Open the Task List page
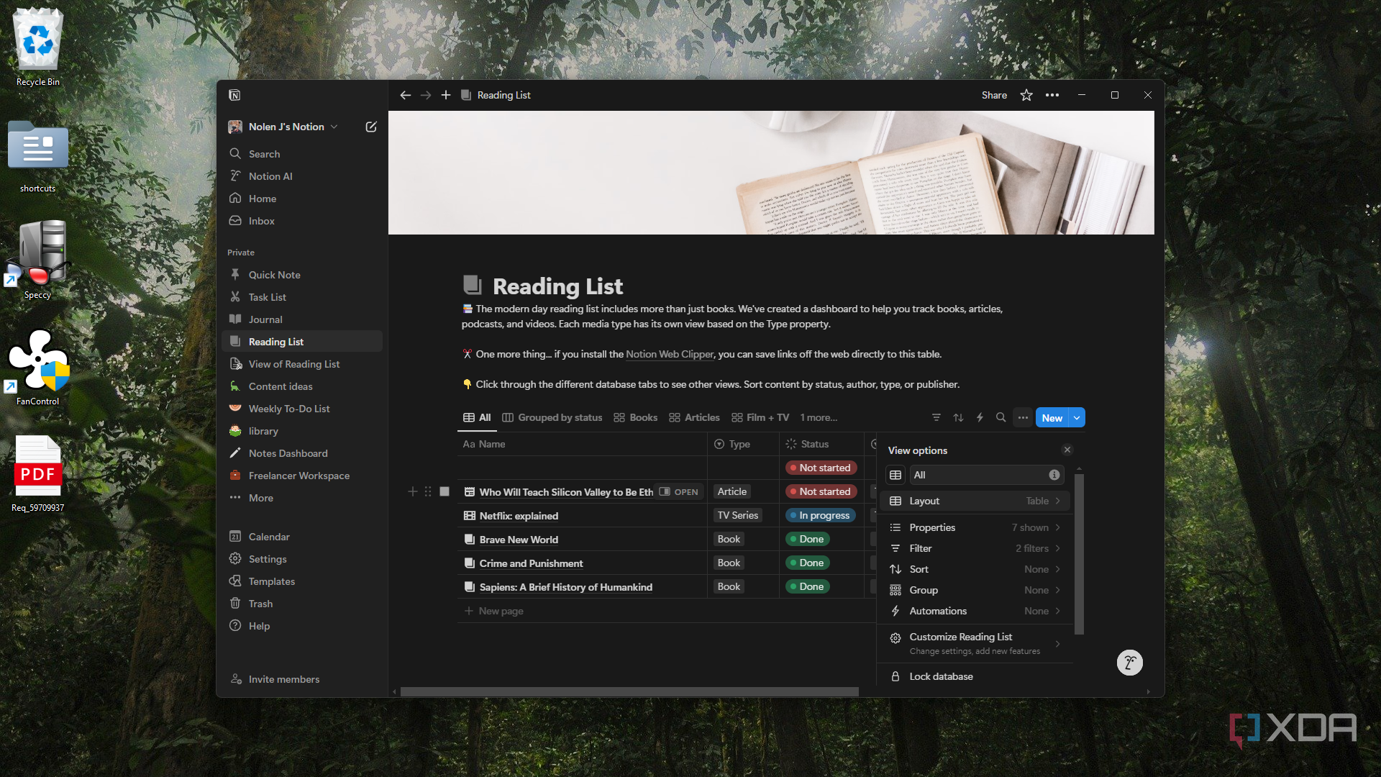1381x777 pixels. [x=302, y=297]
